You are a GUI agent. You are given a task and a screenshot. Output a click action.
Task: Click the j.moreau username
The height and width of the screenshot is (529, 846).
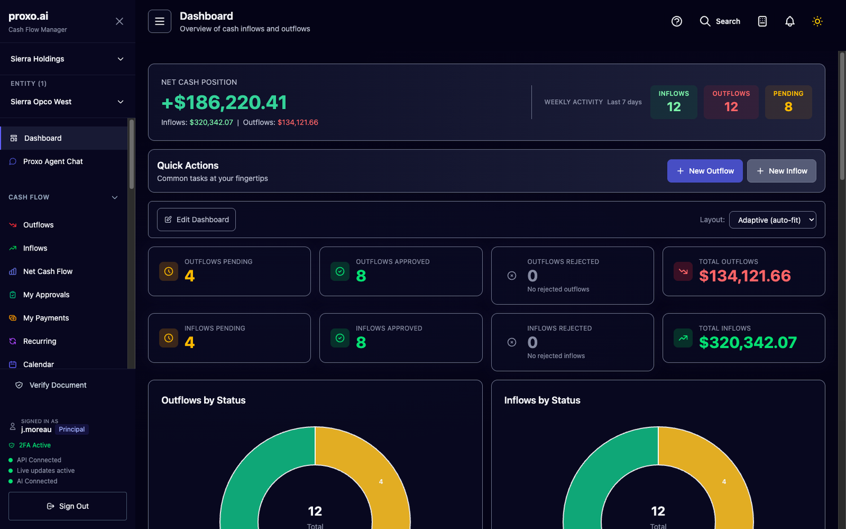click(36, 430)
